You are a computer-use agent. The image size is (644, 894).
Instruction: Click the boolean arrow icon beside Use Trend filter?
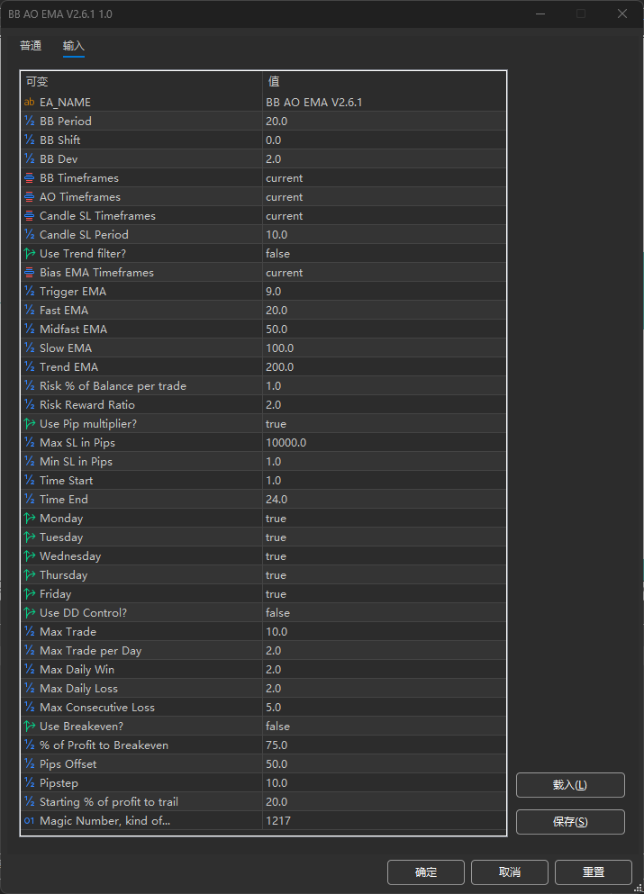point(30,254)
